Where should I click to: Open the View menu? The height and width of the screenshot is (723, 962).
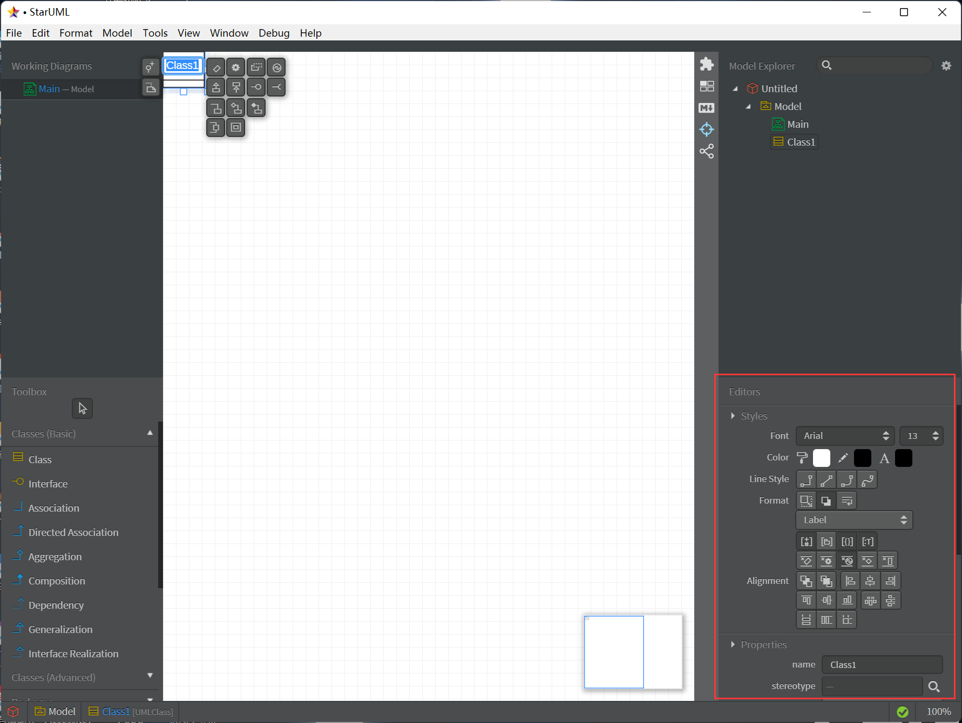pos(189,33)
